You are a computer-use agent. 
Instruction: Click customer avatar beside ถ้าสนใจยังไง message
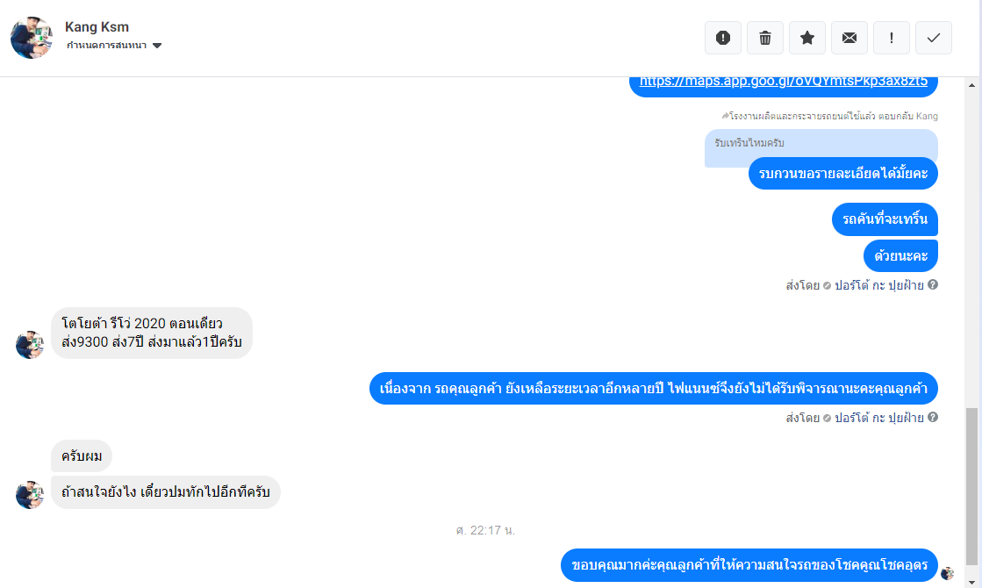tap(30, 494)
